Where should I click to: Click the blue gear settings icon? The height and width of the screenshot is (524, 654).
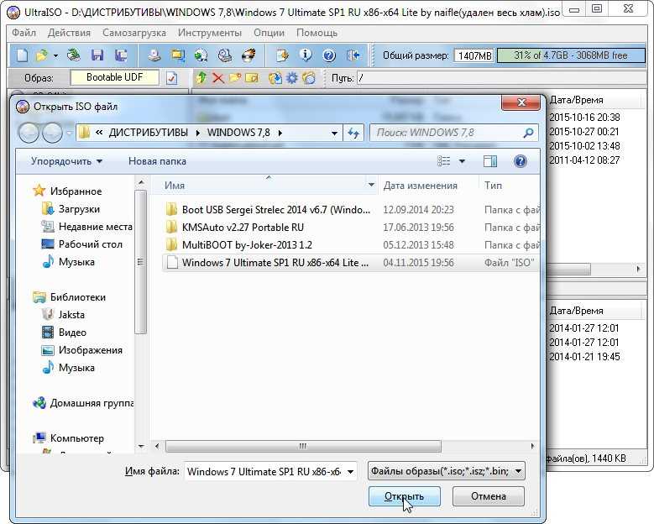[292, 77]
